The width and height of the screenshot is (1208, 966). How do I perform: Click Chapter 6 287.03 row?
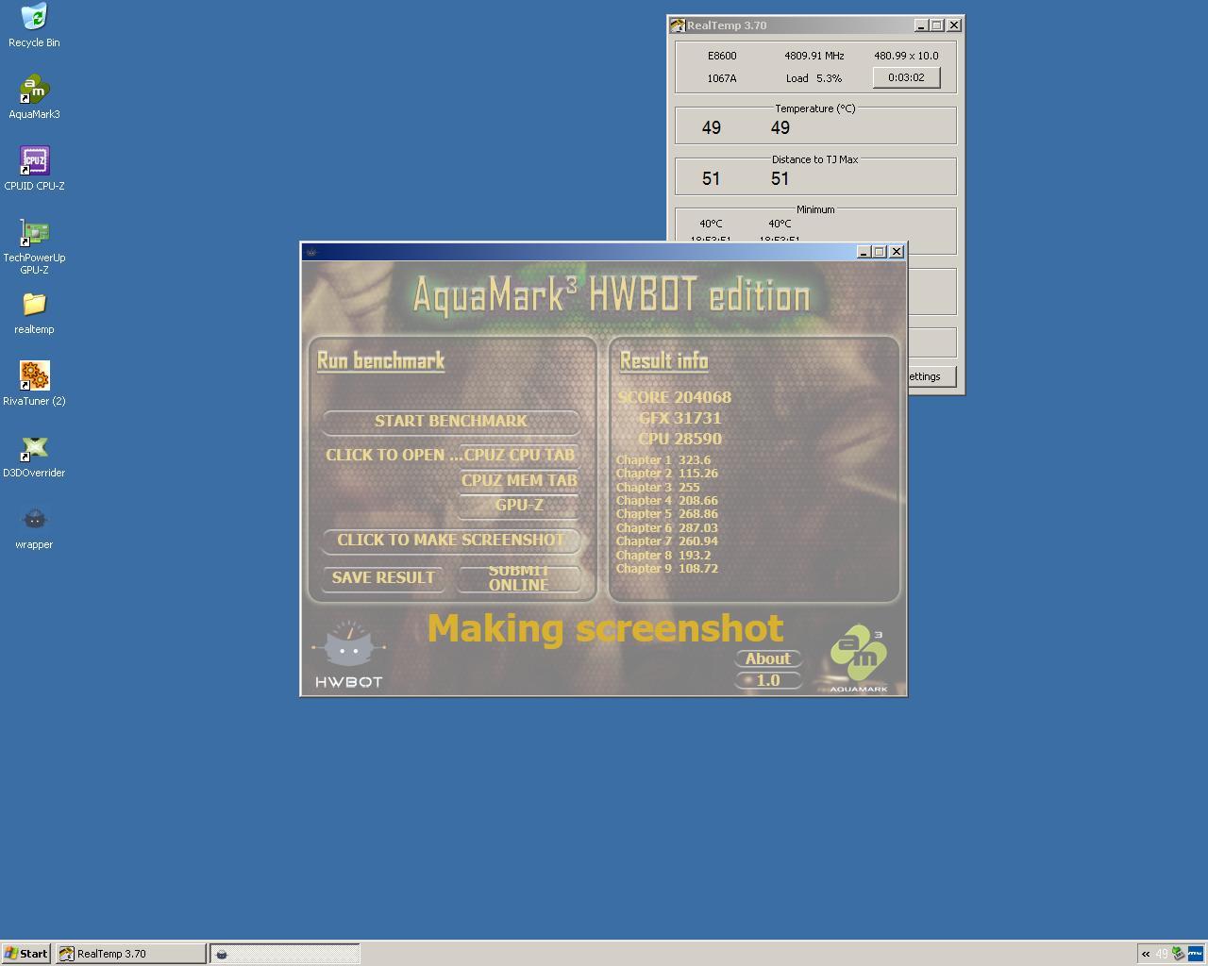(667, 528)
